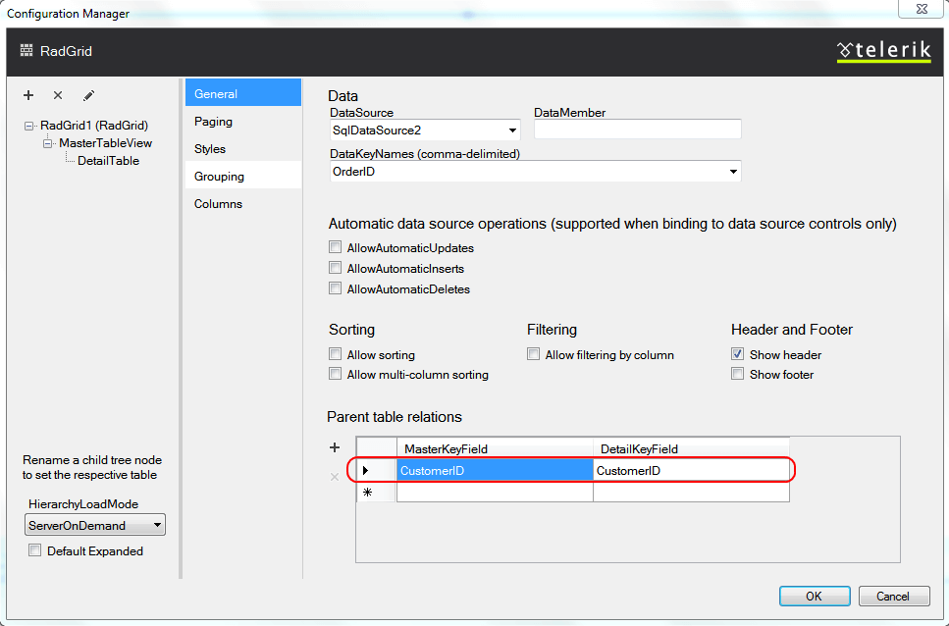This screenshot has height=626, width=949.
Task: Switch to the Paging tab
Action: click(x=213, y=121)
